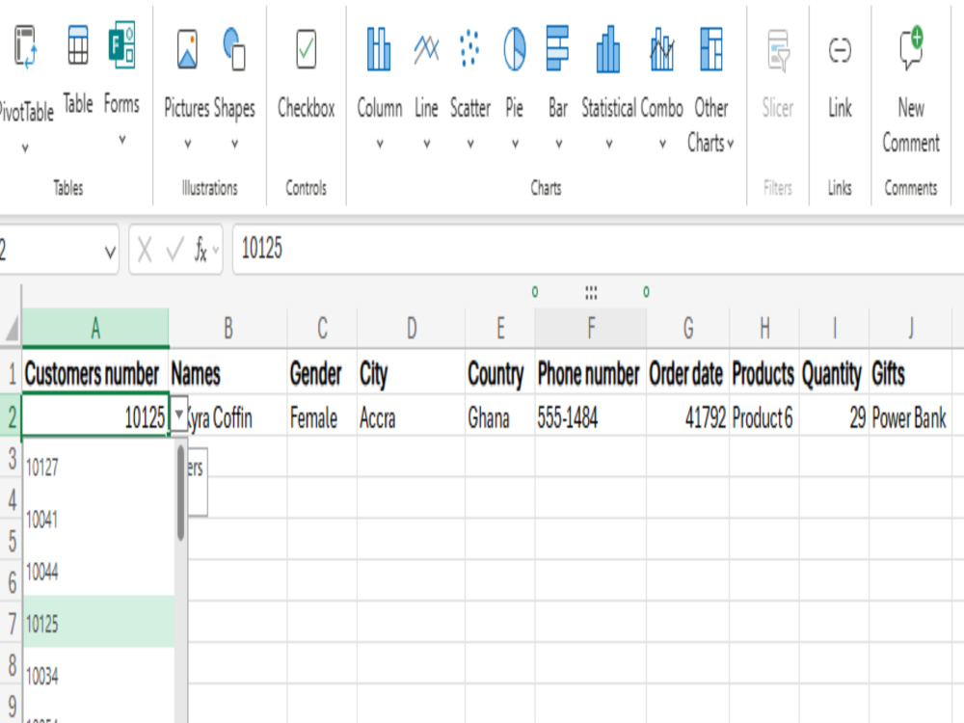Image resolution: width=964 pixels, height=723 pixels.
Task: Select column A header
Action: (95, 328)
